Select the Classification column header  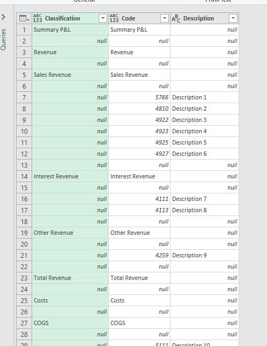tap(70, 18)
